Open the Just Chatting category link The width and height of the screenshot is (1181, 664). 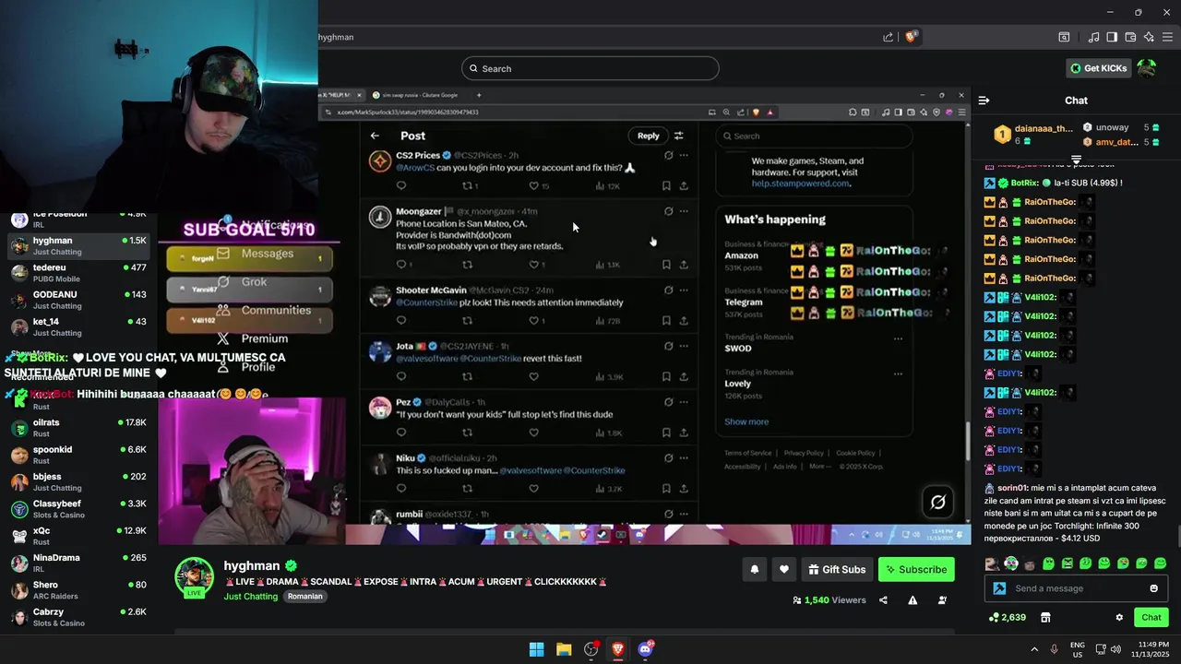pos(250,597)
